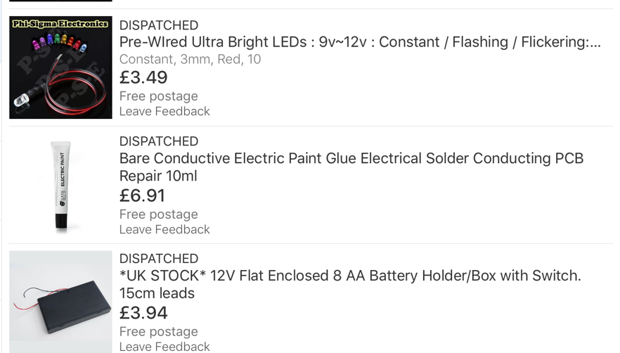Screen dimensions: 620x353
Task: Click Free postage under the £3.49 item
Action: (x=158, y=96)
